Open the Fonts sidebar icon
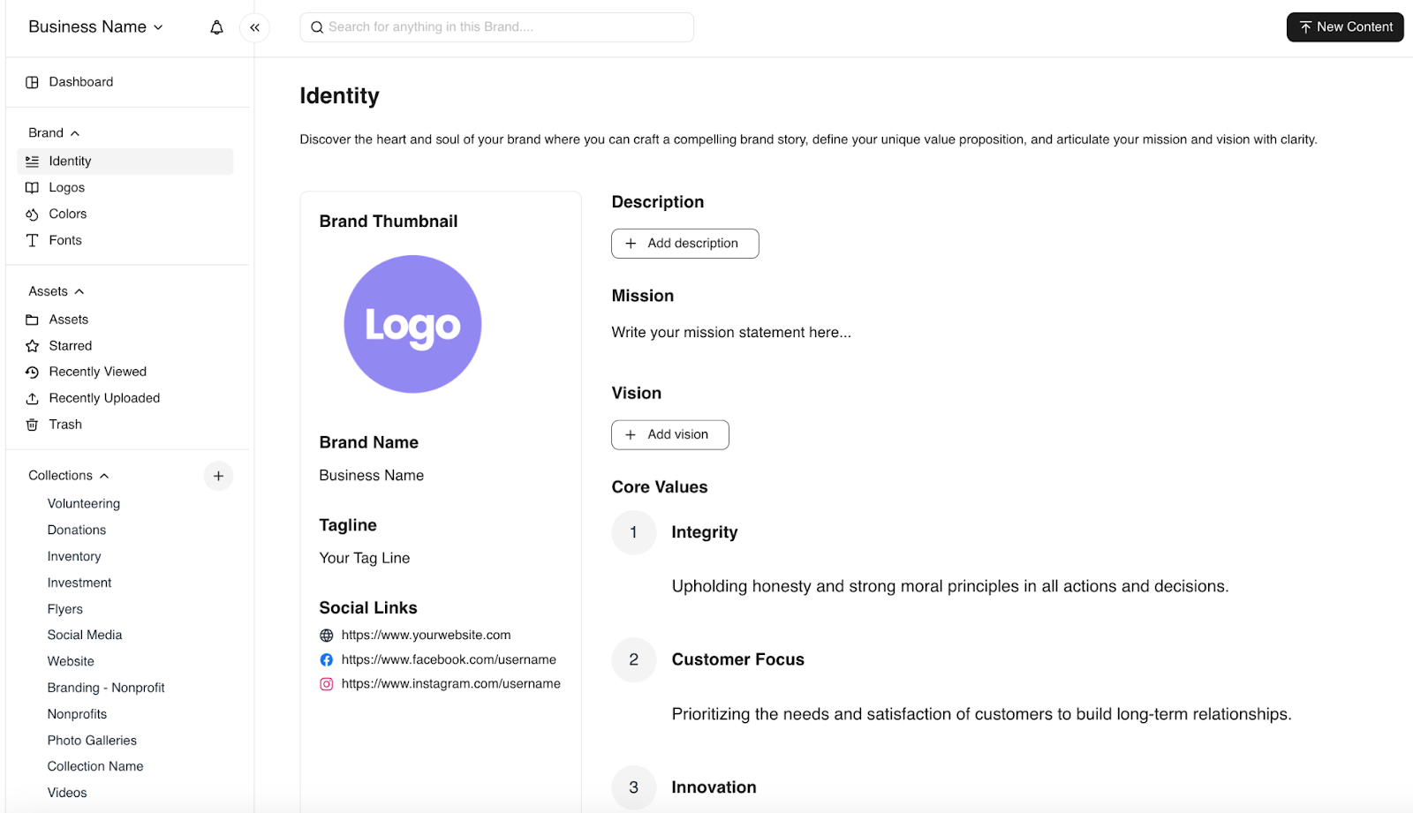The height and width of the screenshot is (813, 1413). [x=32, y=239]
